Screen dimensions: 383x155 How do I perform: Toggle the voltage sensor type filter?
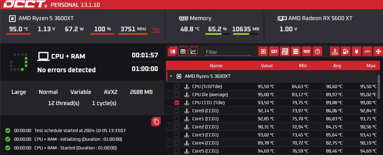click(367, 51)
